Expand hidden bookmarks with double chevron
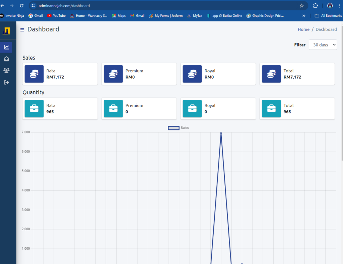343x264 pixels. pyautogui.click(x=303, y=16)
